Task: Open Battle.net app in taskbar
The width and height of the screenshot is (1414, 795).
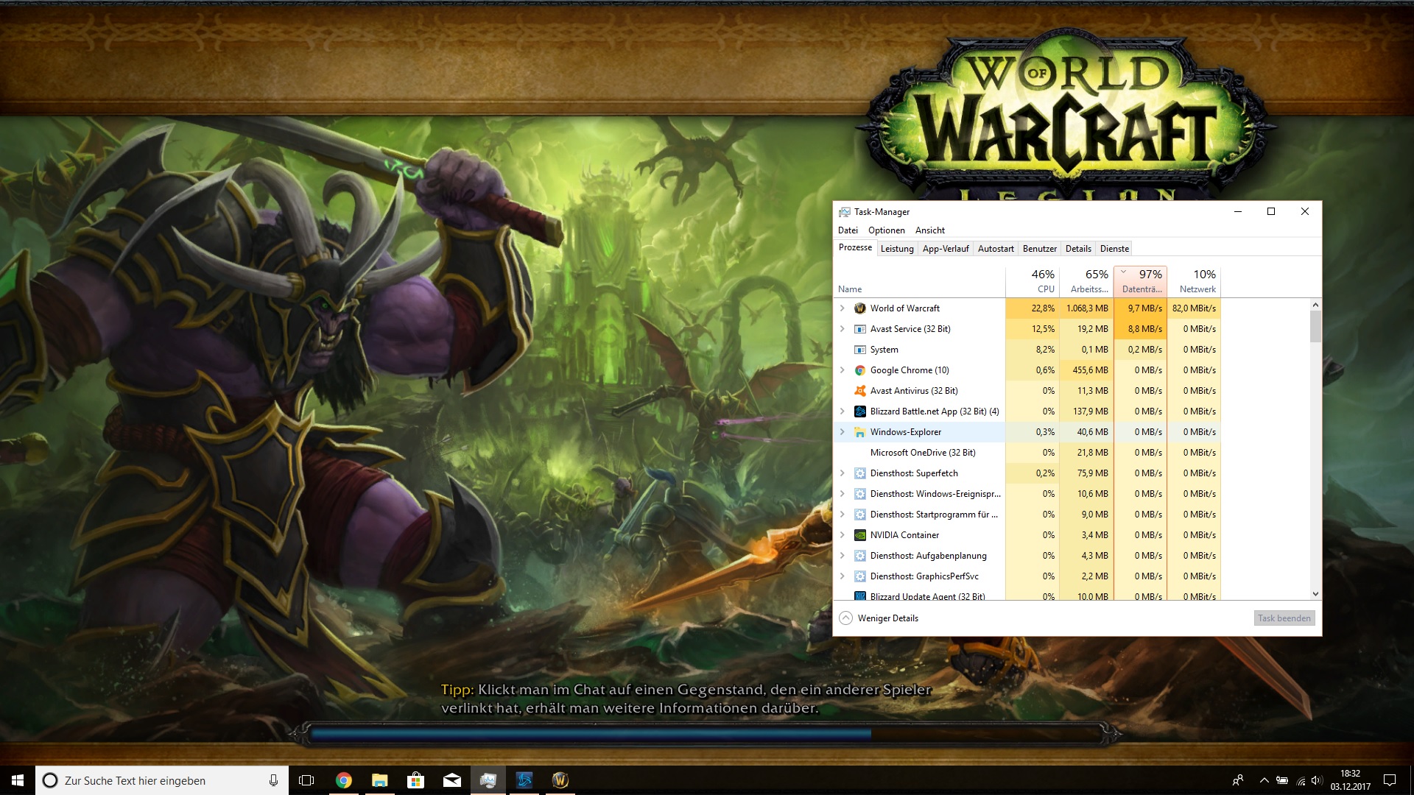Action: coord(524,780)
